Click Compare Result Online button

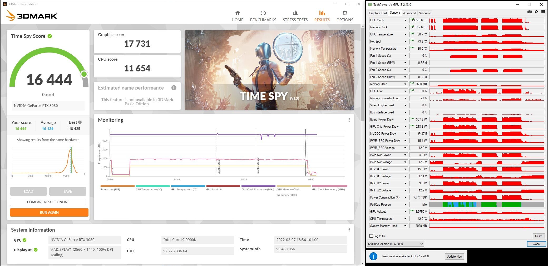[x=48, y=202]
